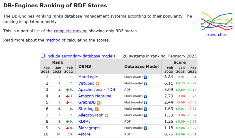The width and height of the screenshot is (235, 138).
Task: Click the score 5.09 for Apache Jena
Action: [x=169, y=90]
